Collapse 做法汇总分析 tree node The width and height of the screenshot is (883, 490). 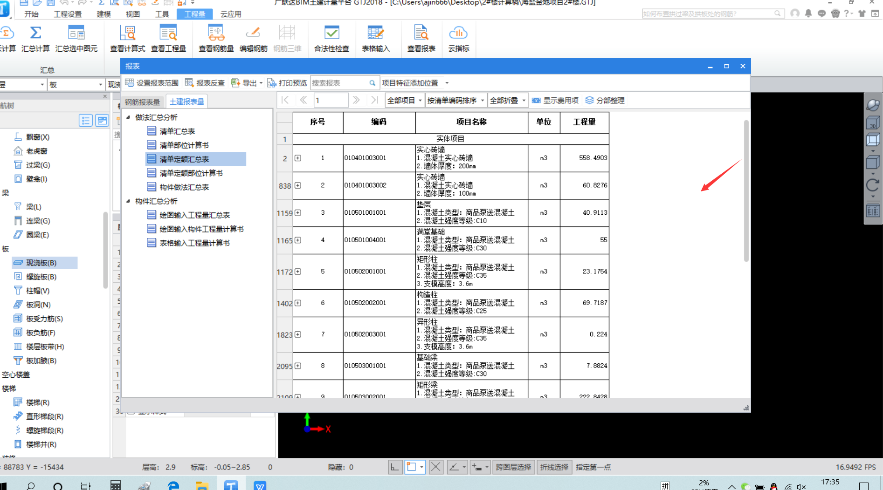click(x=128, y=117)
